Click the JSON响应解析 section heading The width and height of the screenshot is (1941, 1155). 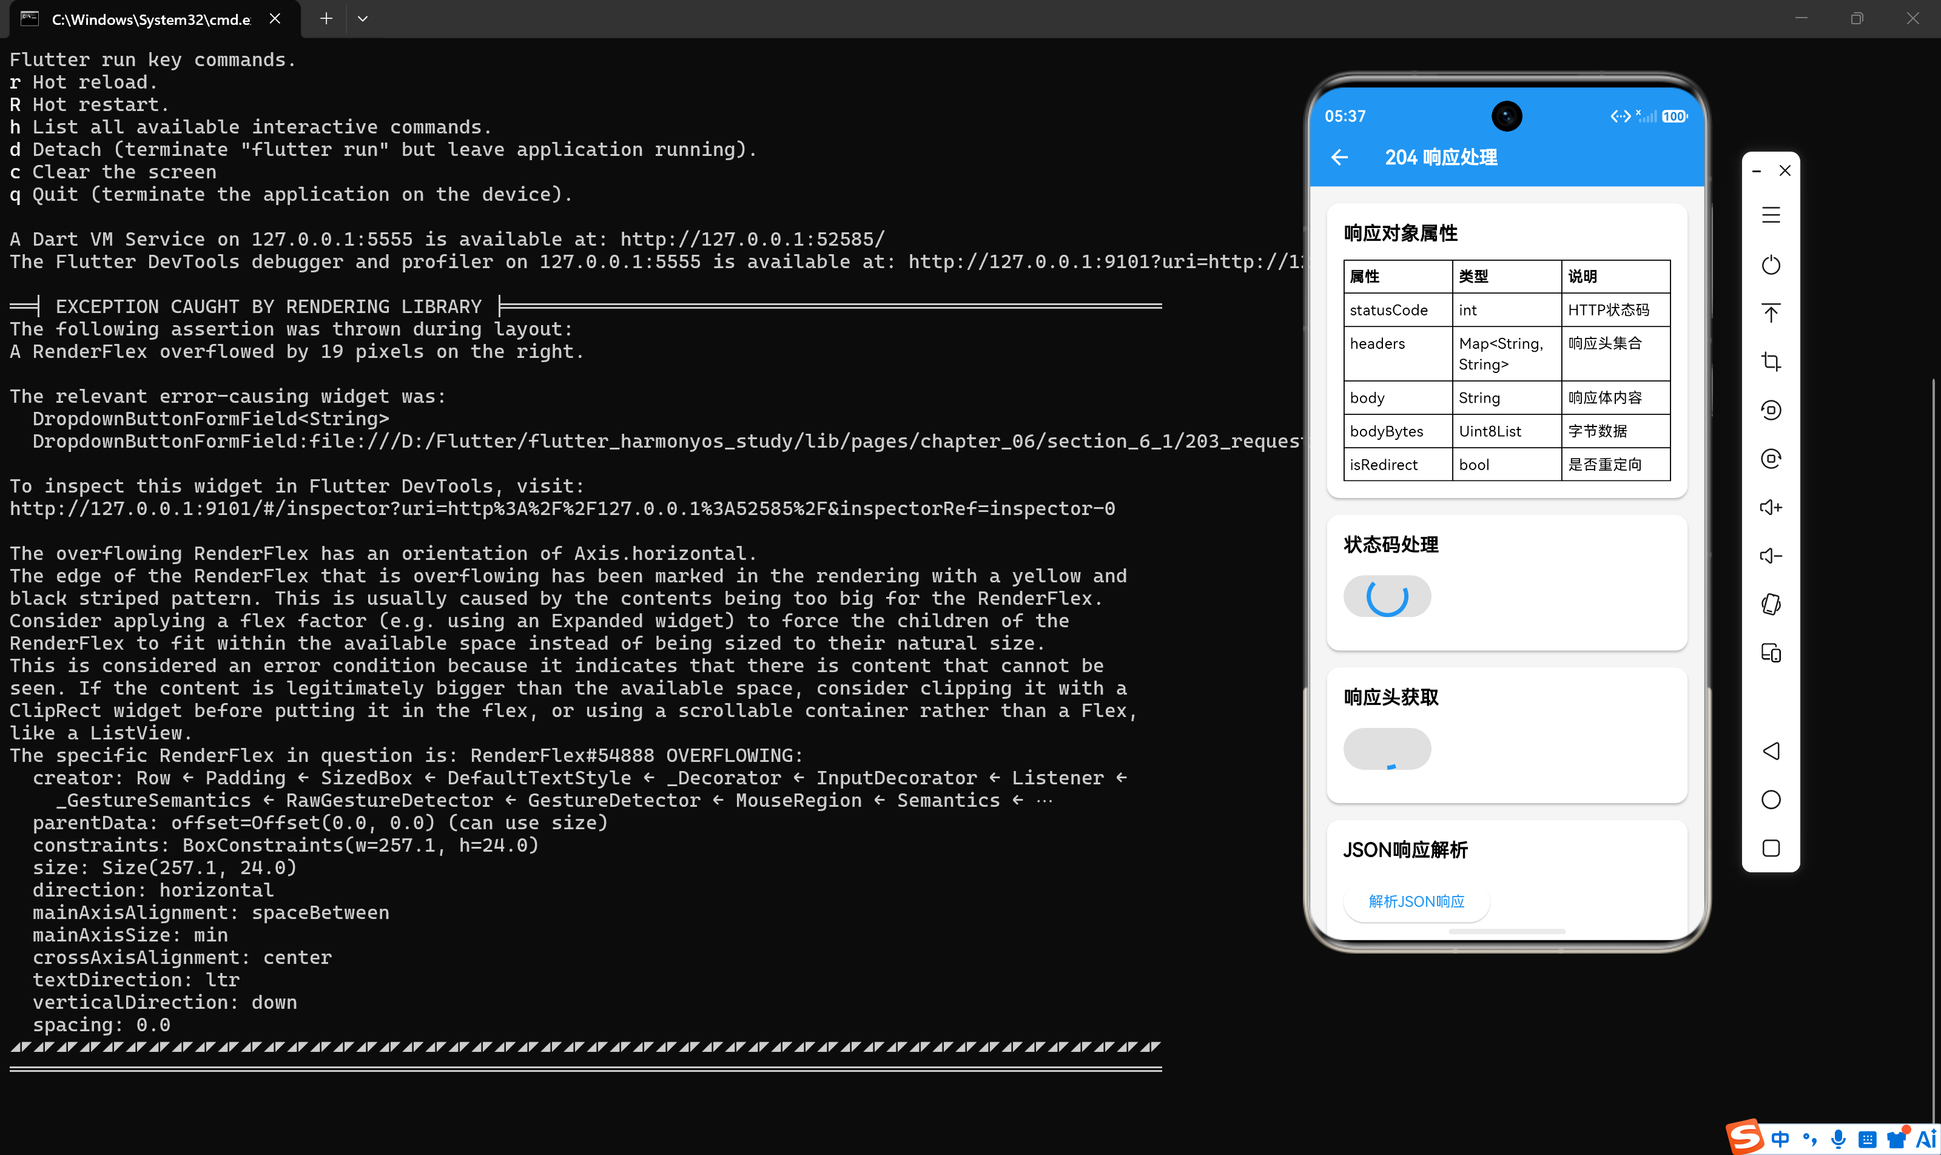1405,850
